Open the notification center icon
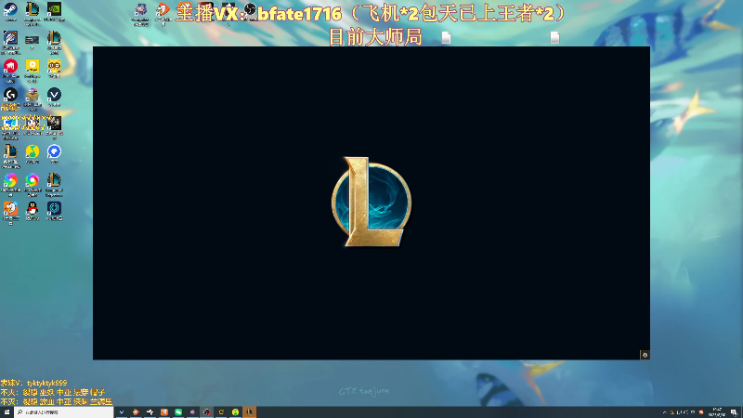 (734, 412)
